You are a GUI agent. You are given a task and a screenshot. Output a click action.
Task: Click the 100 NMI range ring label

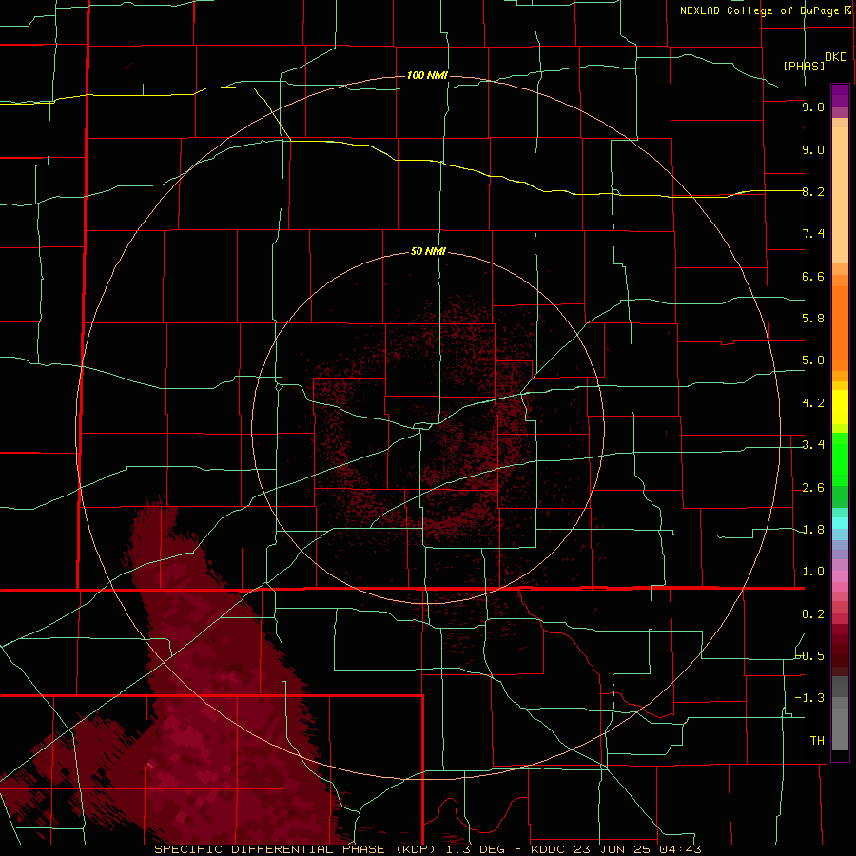coord(427,75)
